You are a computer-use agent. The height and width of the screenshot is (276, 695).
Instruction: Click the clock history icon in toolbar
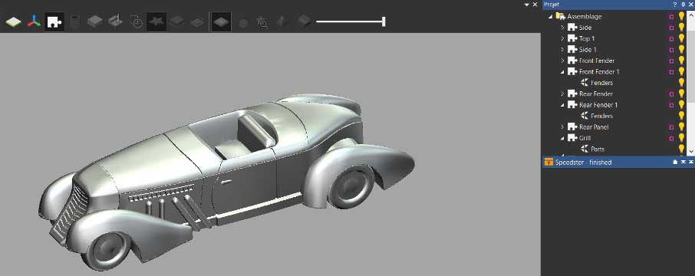tap(136, 21)
